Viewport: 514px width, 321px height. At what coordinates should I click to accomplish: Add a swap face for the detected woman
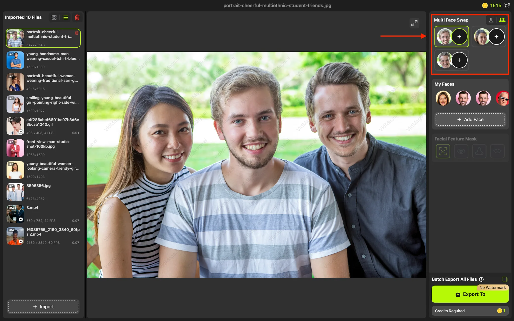496,37
